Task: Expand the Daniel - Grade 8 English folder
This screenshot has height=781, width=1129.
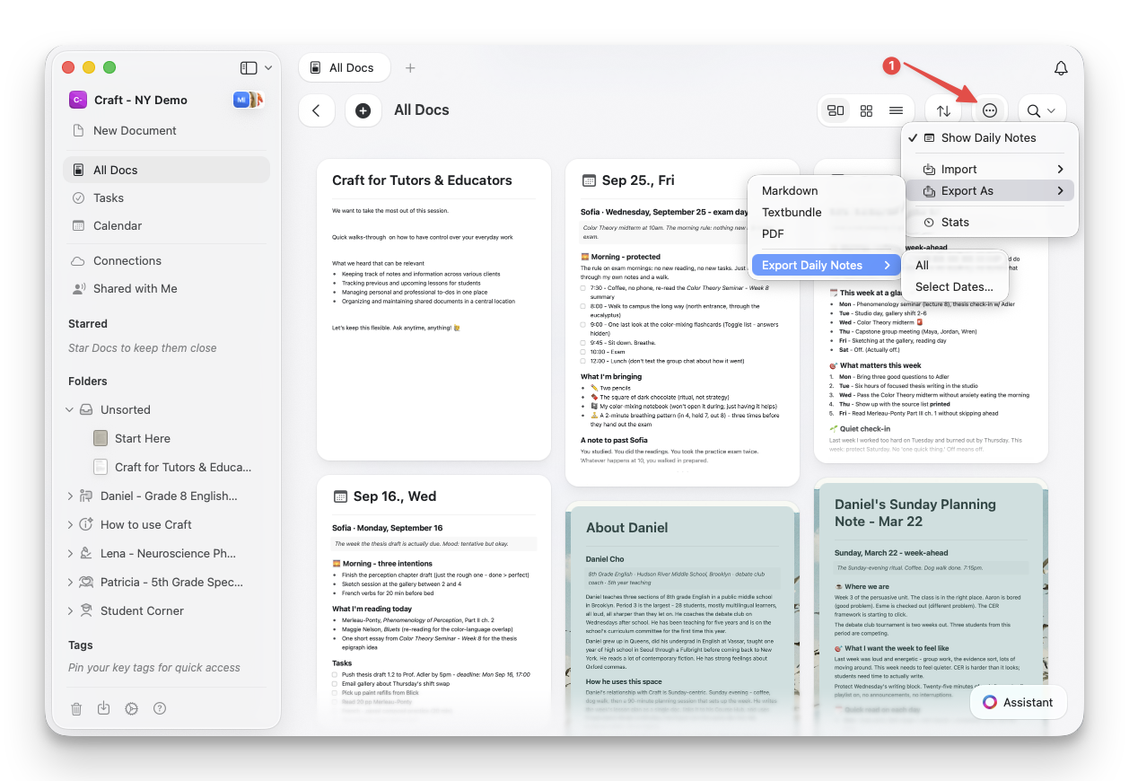Action: (x=70, y=496)
